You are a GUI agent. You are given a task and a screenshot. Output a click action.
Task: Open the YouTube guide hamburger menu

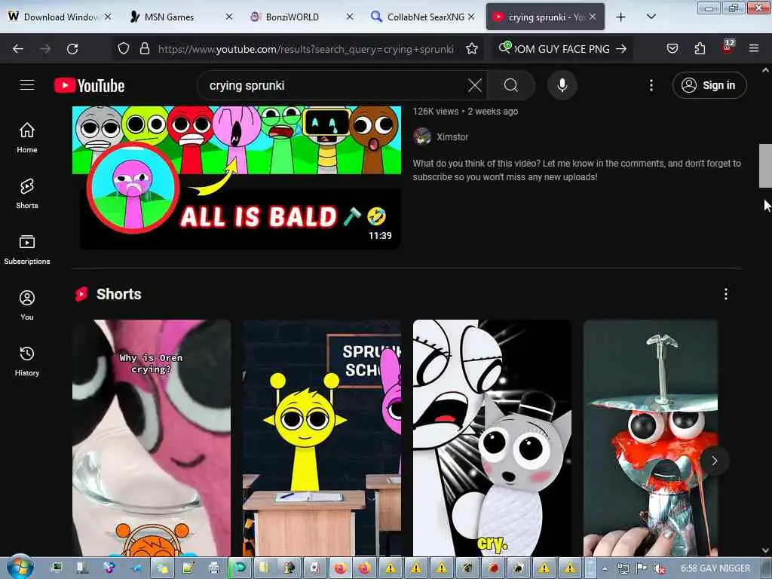[x=27, y=85]
